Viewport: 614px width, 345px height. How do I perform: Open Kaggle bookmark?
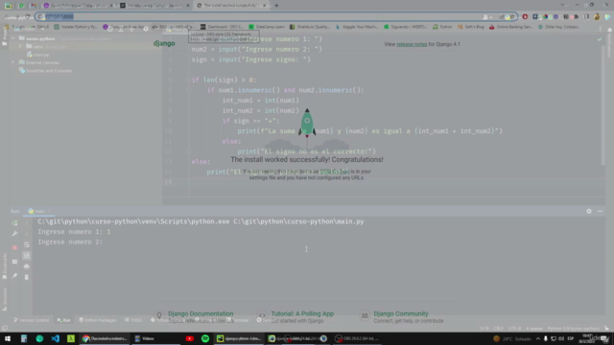[x=357, y=27]
